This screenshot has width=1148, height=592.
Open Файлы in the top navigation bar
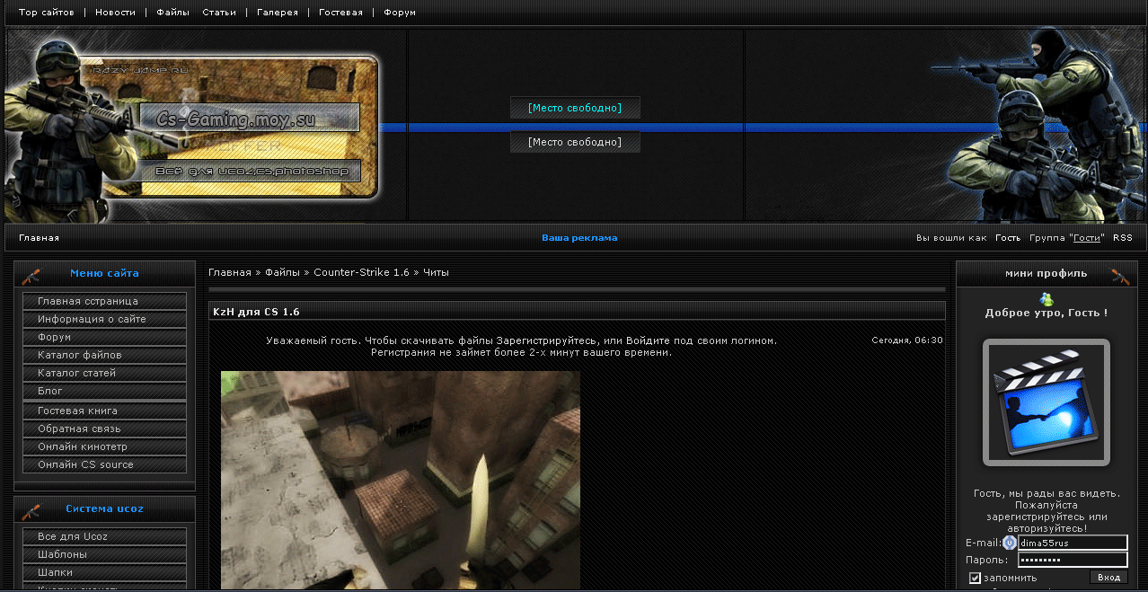(x=172, y=13)
